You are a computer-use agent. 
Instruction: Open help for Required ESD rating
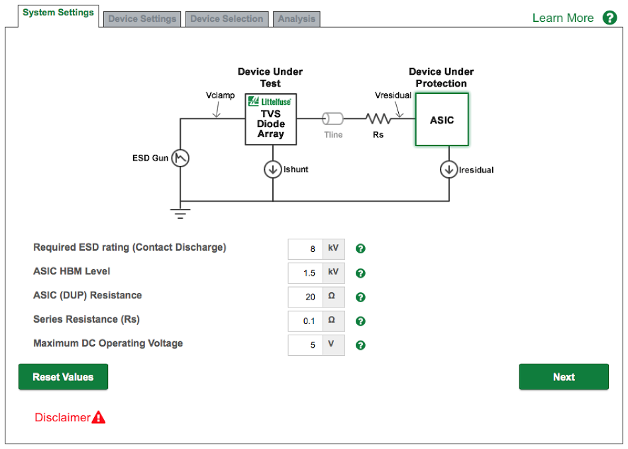360,249
